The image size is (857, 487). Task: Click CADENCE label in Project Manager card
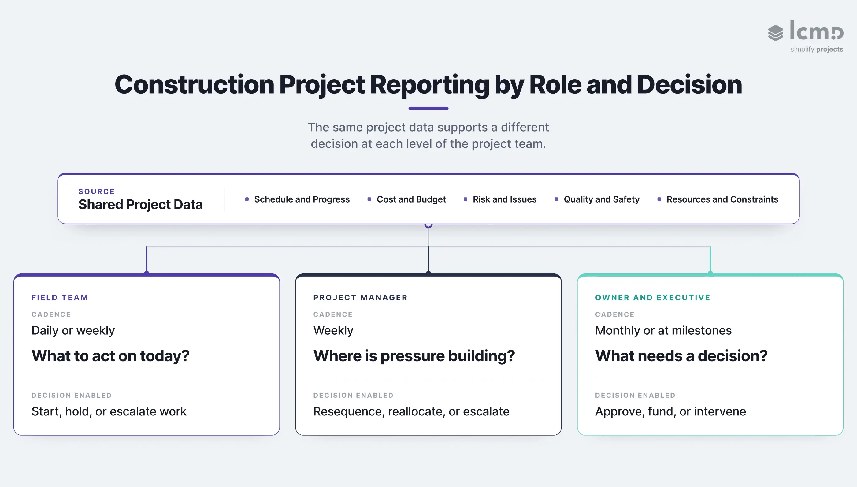(333, 314)
